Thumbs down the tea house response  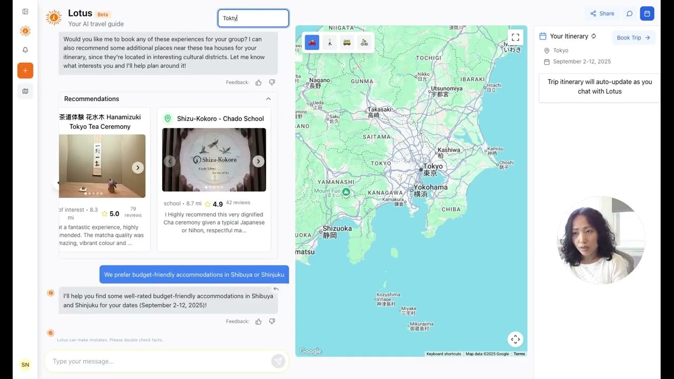point(272,83)
